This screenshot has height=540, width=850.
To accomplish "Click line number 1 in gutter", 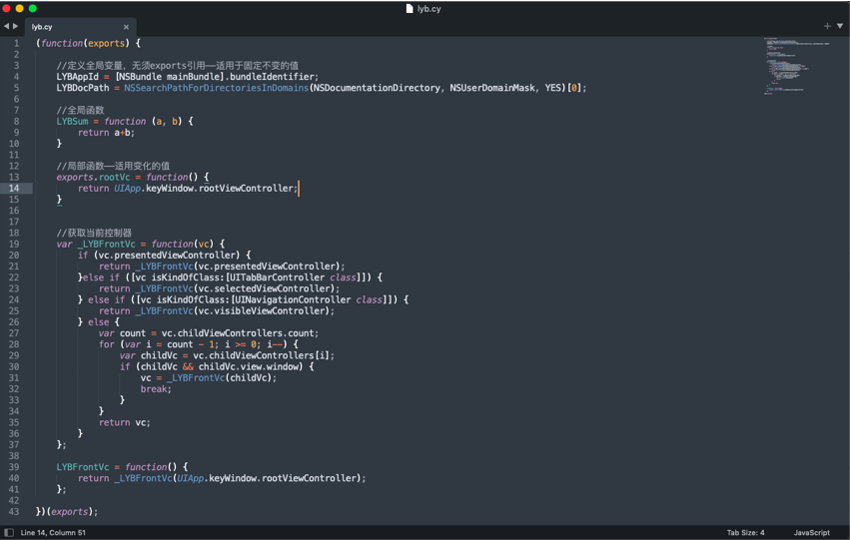I will [x=16, y=43].
